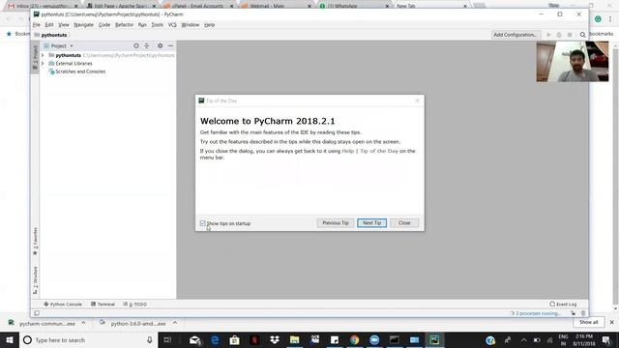The height and width of the screenshot is (348, 619).
Task: Click Add Configuration button
Action: coord(516,35)
